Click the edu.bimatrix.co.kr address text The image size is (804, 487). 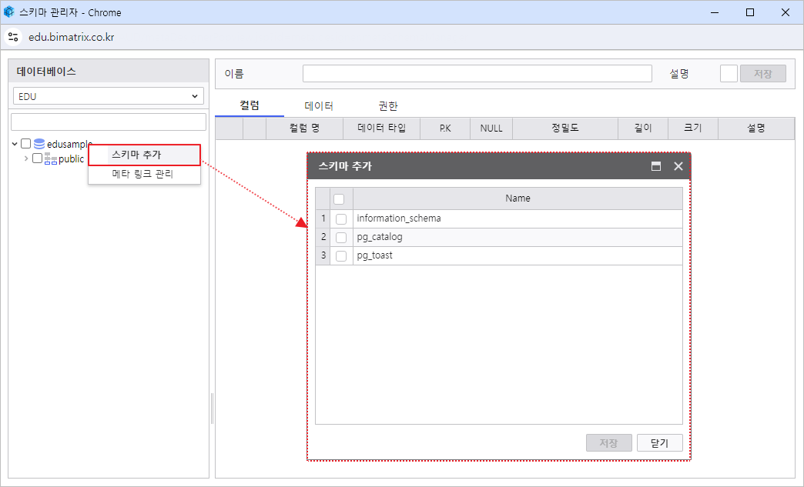coord(72,38)
